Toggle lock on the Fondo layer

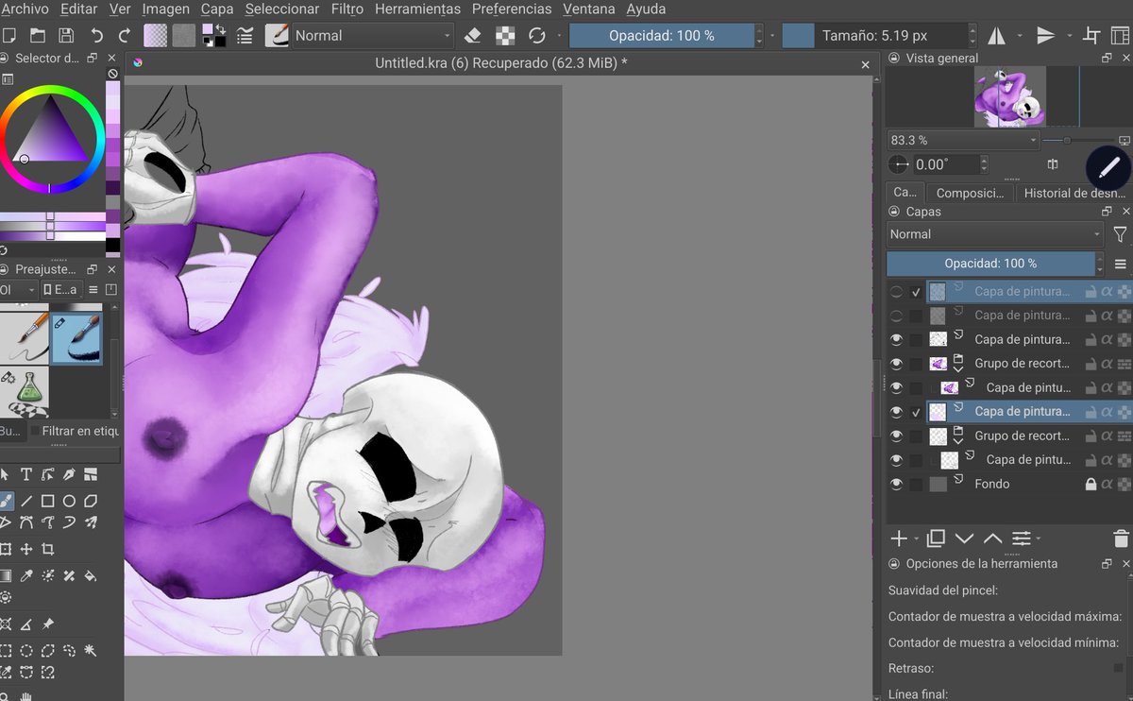[x=1091, y=485]
